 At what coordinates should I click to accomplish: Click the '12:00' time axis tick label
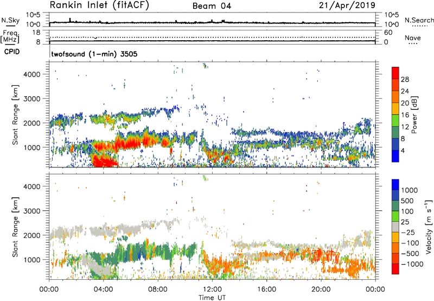(212, 290)
